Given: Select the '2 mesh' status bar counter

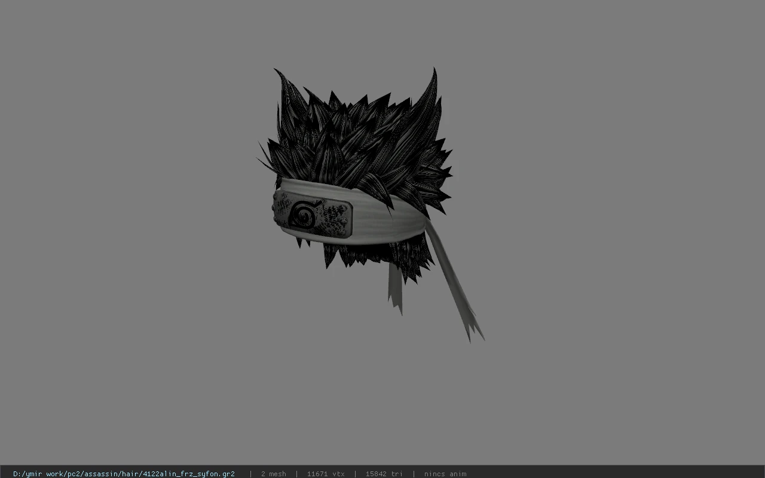Looking at the screenshot, I should pos(273,474).
